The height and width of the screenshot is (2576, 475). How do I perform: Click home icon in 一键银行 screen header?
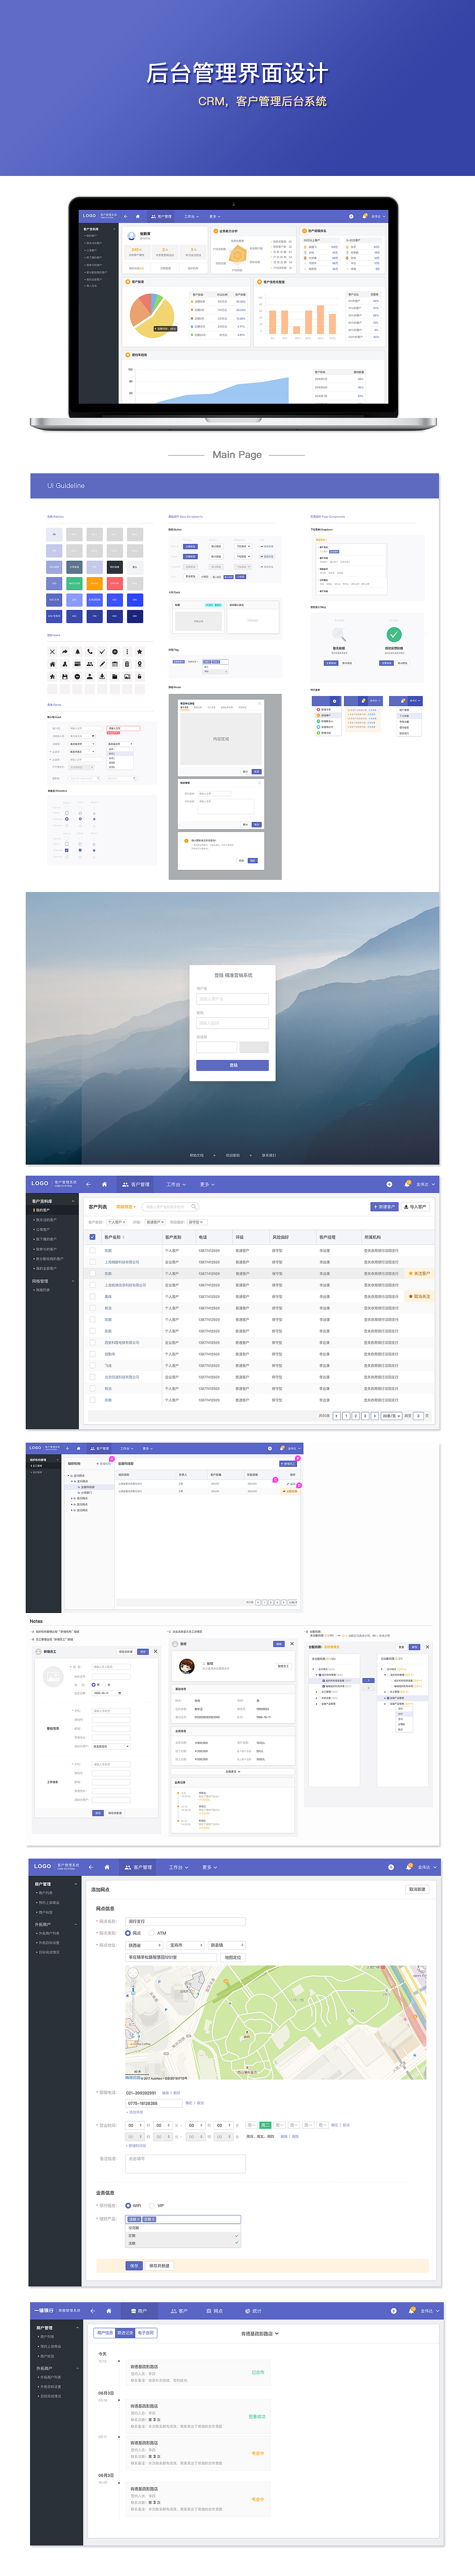109,2311
